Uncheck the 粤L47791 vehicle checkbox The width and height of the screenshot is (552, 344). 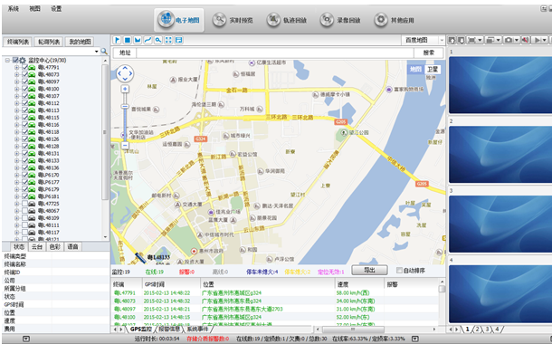coord(24,67)
